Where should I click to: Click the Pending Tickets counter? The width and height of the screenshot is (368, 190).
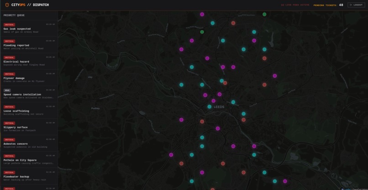tap(328, 5)
